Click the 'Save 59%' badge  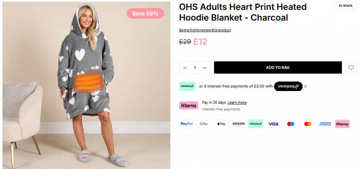click(x=145, y=13)
